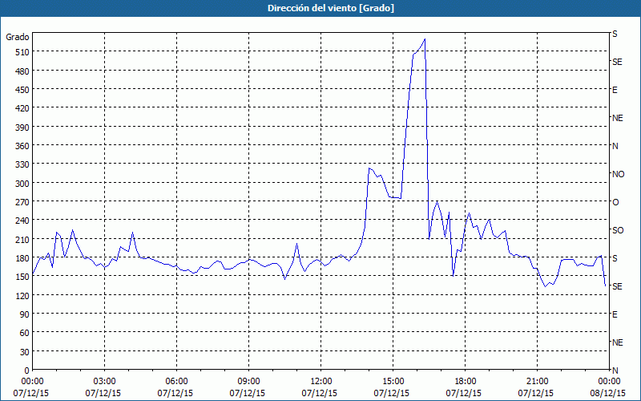The image size is (641, 401).
Task: Click the "15:00" time axis label
Action: [393, 382]
